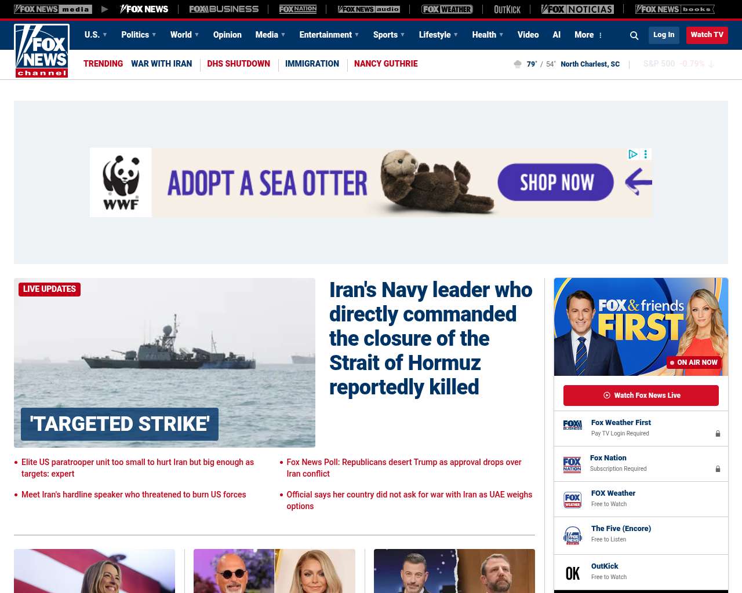Viewport: 742px width, 593px height.
Task: Click the TARGETED STRIKE ship thumbnail
Action: tap(165, 363)
